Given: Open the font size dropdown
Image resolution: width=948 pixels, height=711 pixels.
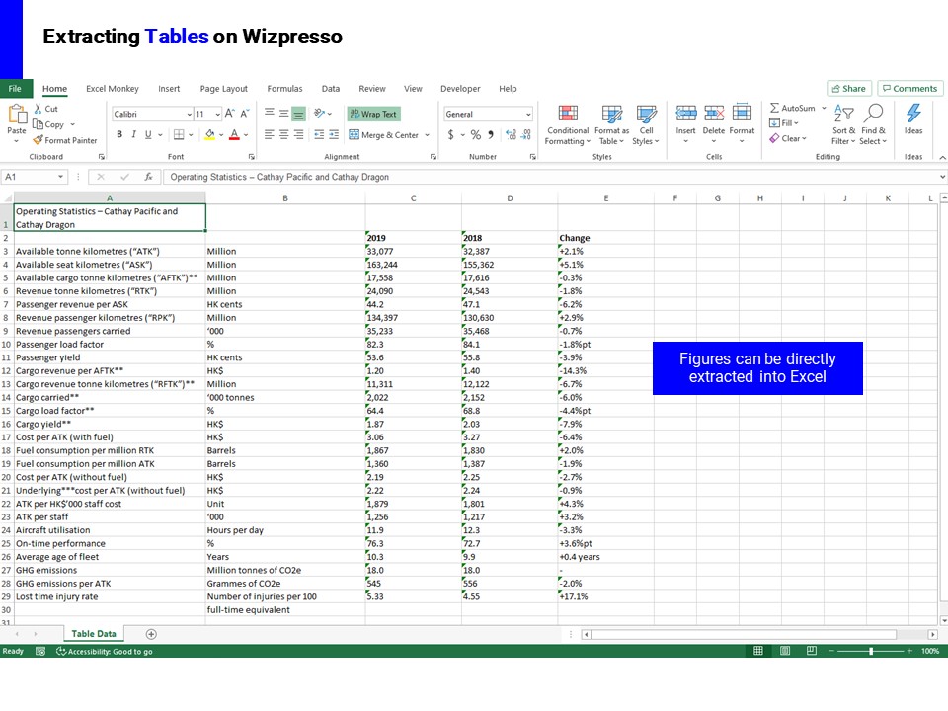Looking at the screenshot, I should pyautogui.click(x=217, y=115).
